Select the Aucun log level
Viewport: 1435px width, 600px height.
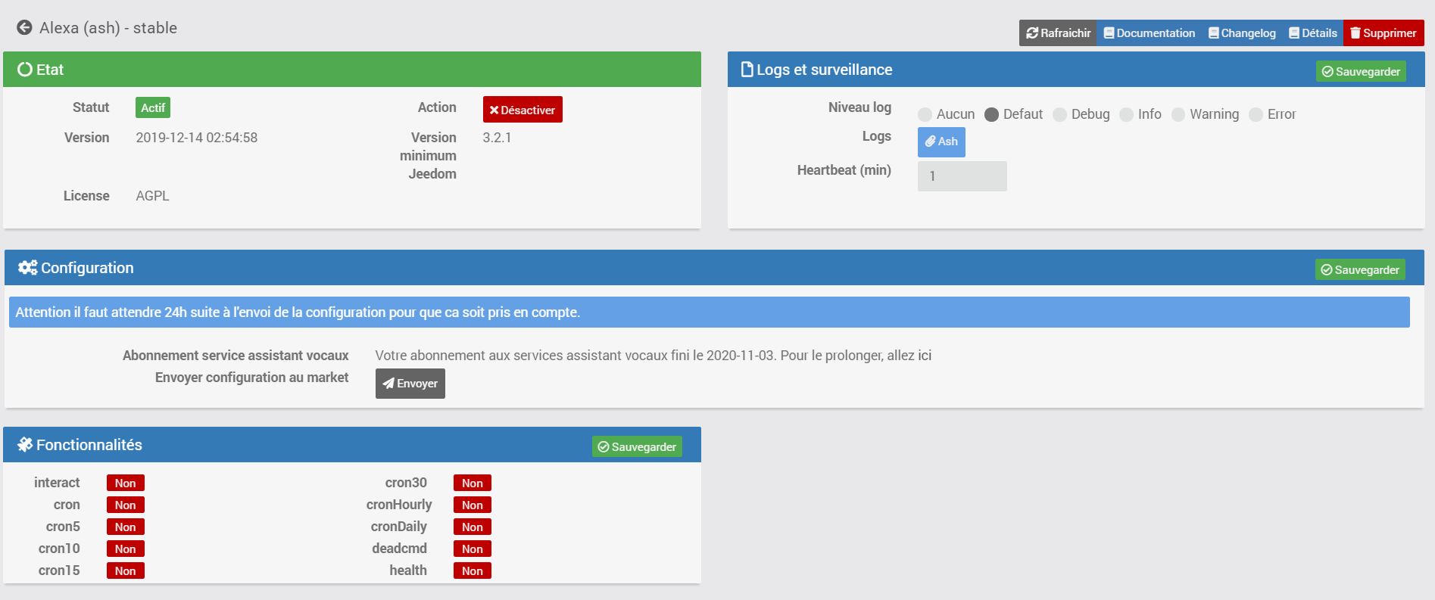[x=925, y=114]
